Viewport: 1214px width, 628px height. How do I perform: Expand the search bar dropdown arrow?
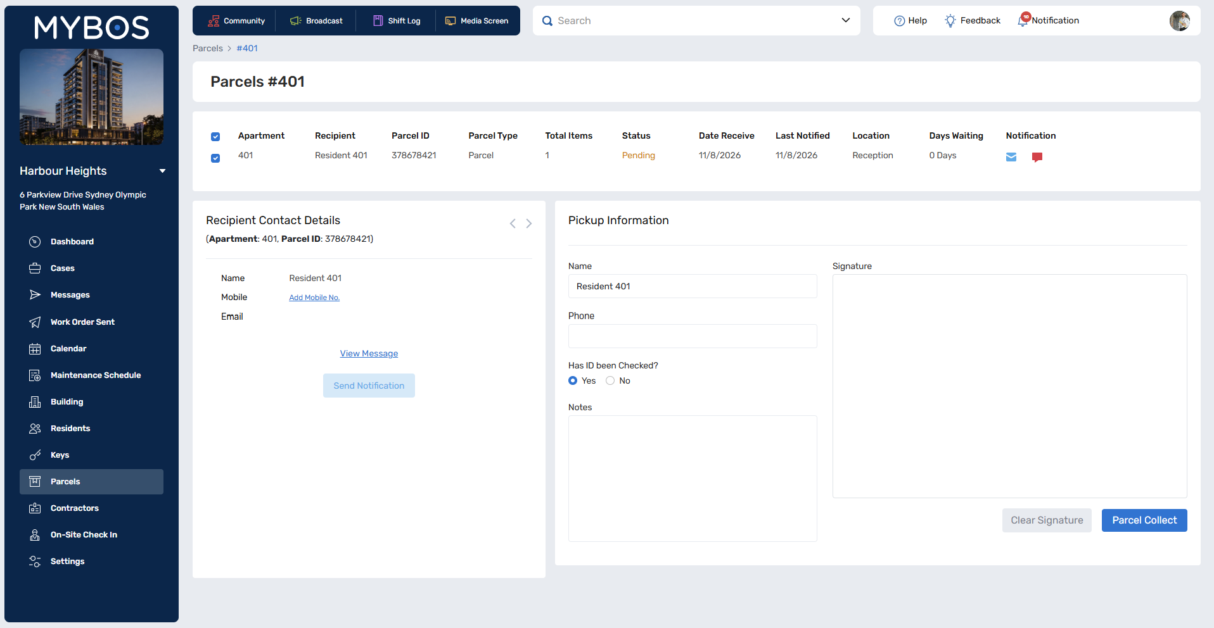tap(845, 20)
